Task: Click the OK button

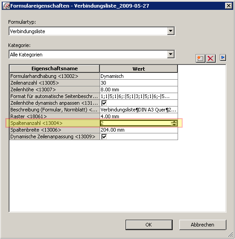Action: point(149,225)
